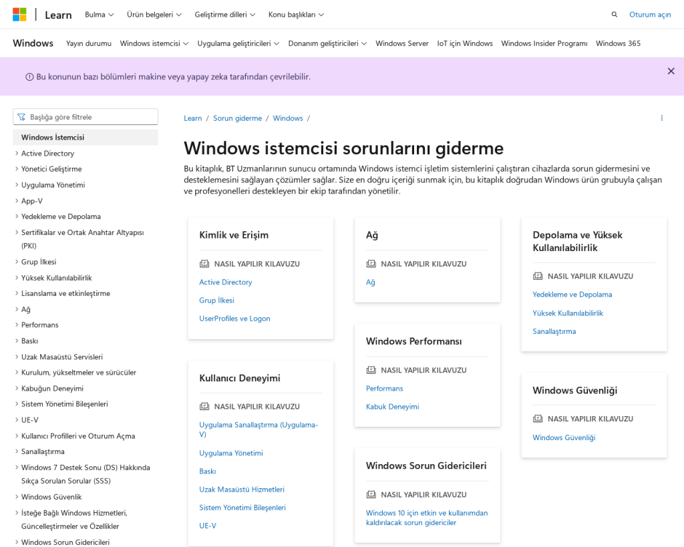Open the Sanallaştırma card link
The height and width of the screenshot is (547, 684).
(x=554, y=331)
